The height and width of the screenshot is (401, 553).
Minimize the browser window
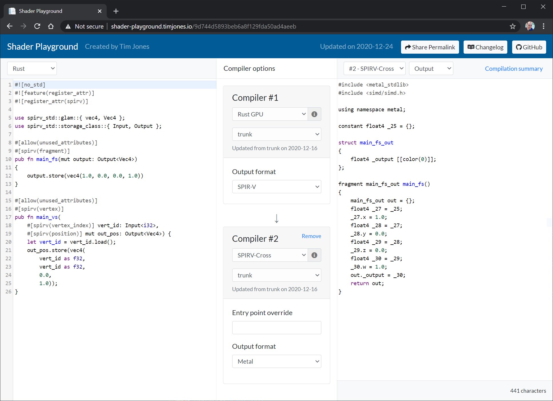point(504,7)
